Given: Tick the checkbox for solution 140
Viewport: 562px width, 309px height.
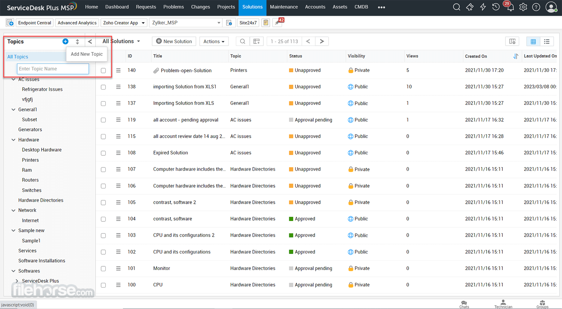Looking at the screenshot, I should (x=103, y=70).
